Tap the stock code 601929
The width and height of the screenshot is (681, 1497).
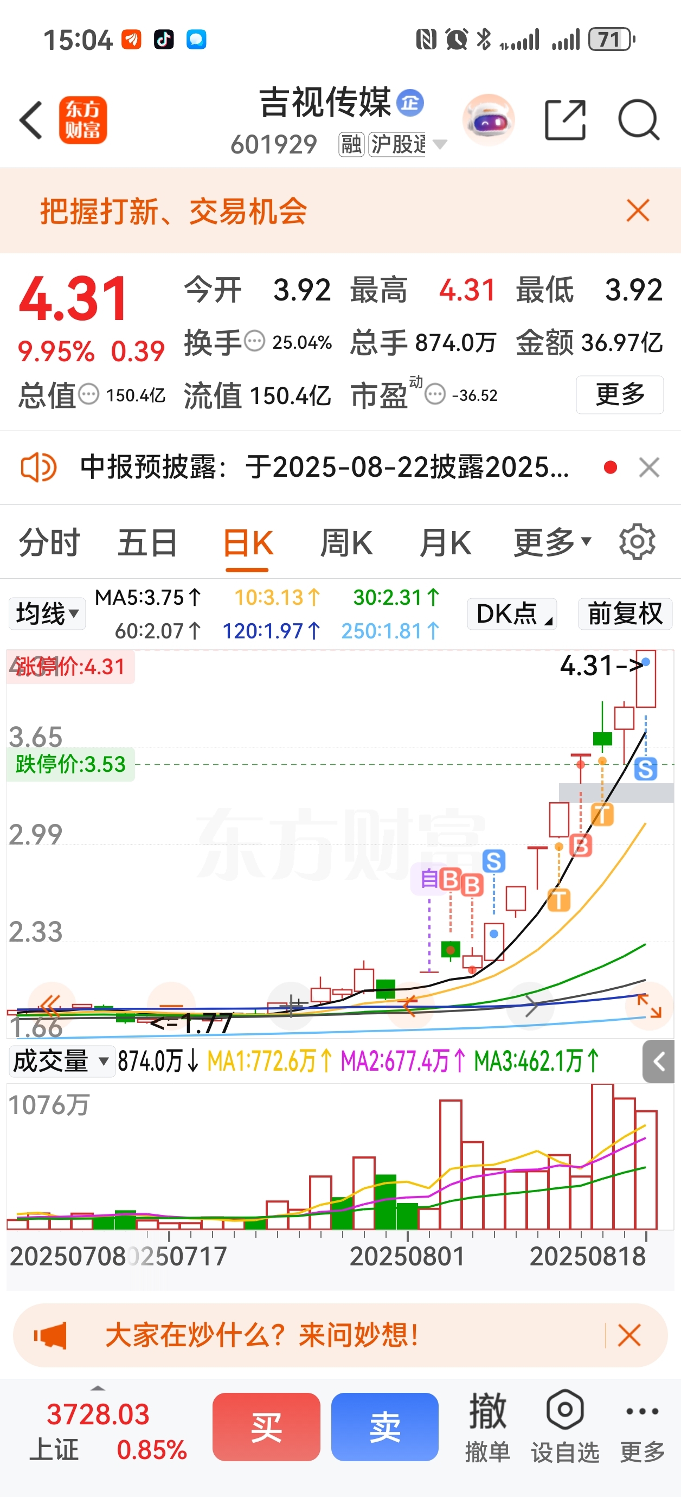click(x=274, y=145)
